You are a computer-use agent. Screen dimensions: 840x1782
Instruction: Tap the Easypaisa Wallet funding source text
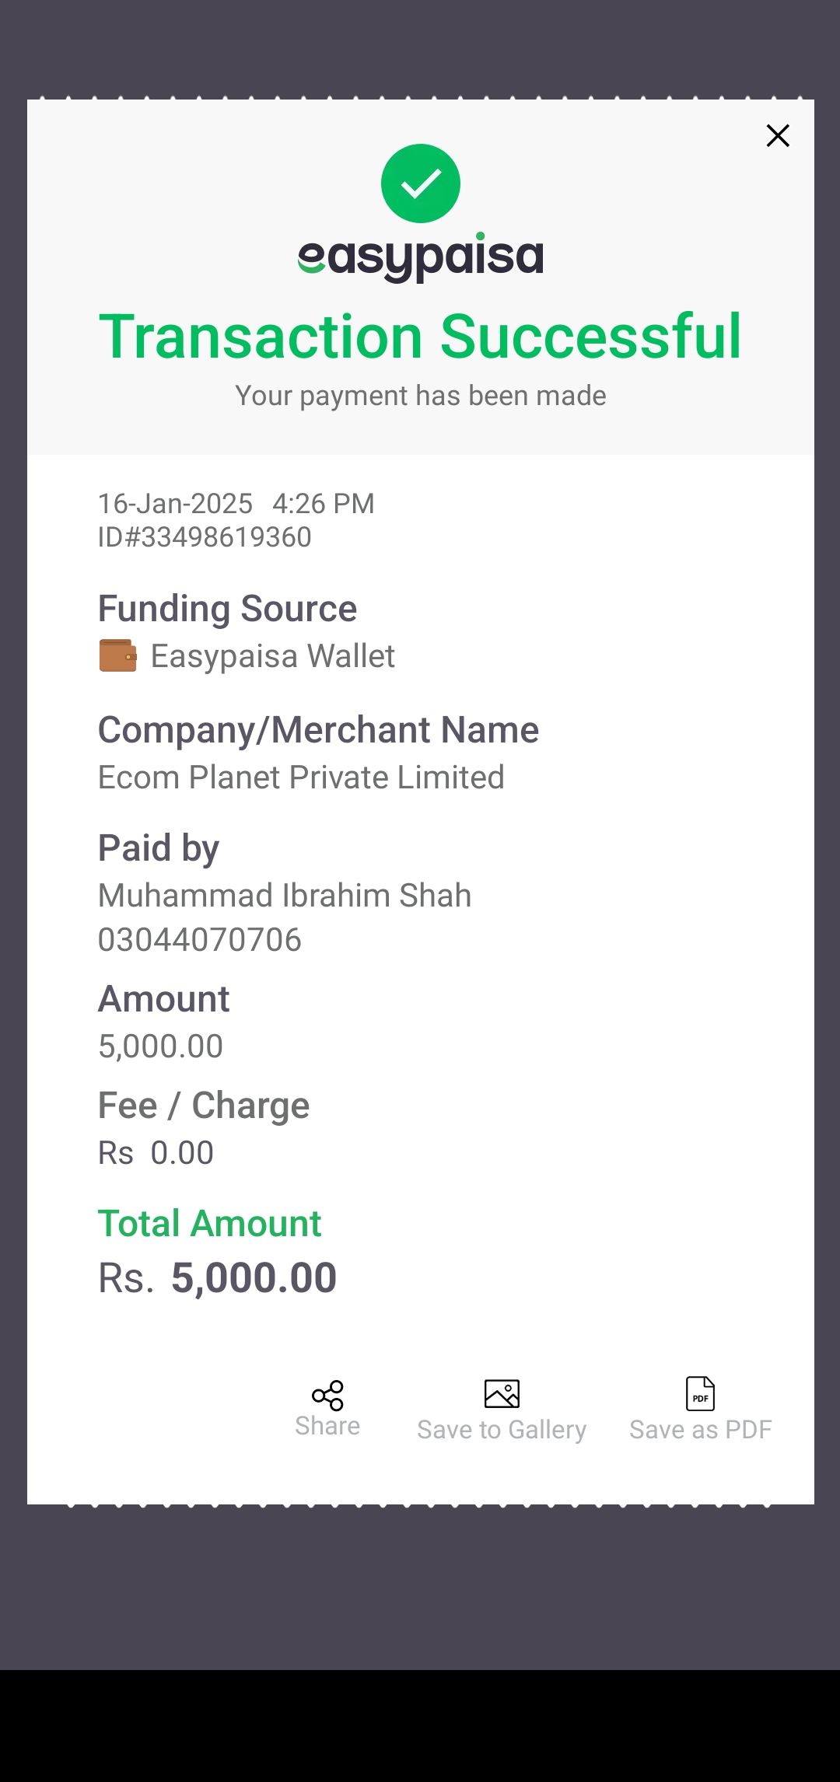point(272,656)
